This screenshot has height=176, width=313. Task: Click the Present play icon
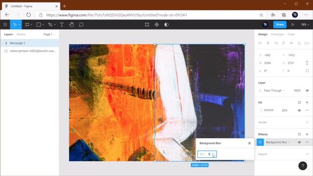(x=292, y=24)
